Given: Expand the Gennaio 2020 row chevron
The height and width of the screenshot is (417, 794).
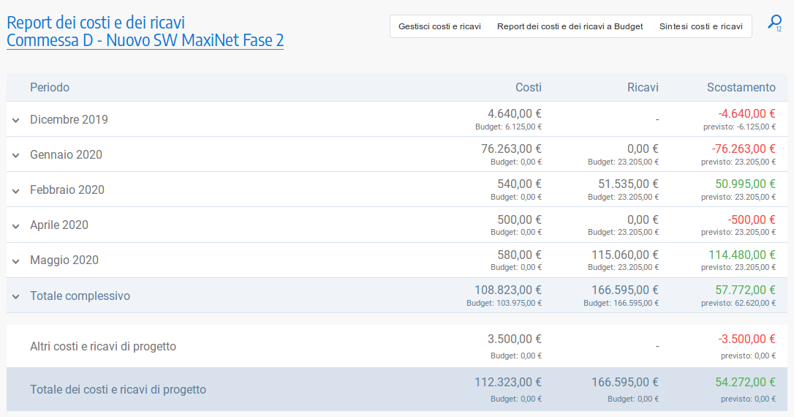Looking at the screenshot, I should (16, 155).
